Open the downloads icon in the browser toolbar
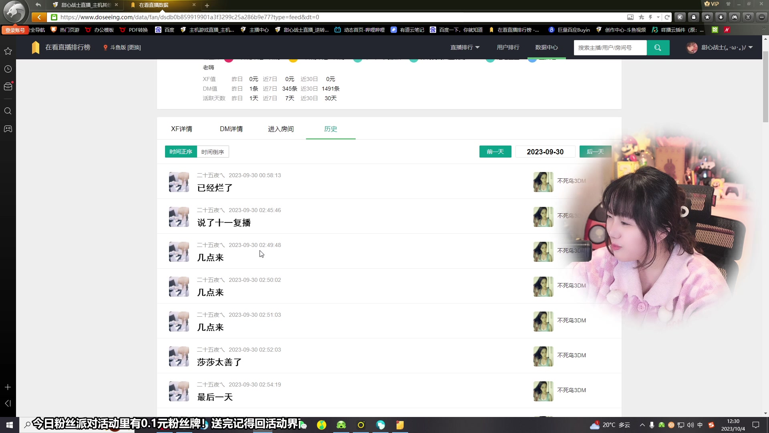 point(721,17)
